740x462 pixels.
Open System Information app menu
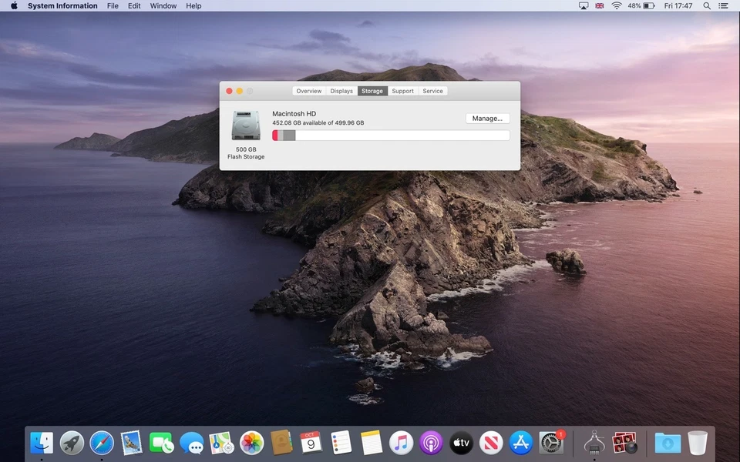(62, 5)
